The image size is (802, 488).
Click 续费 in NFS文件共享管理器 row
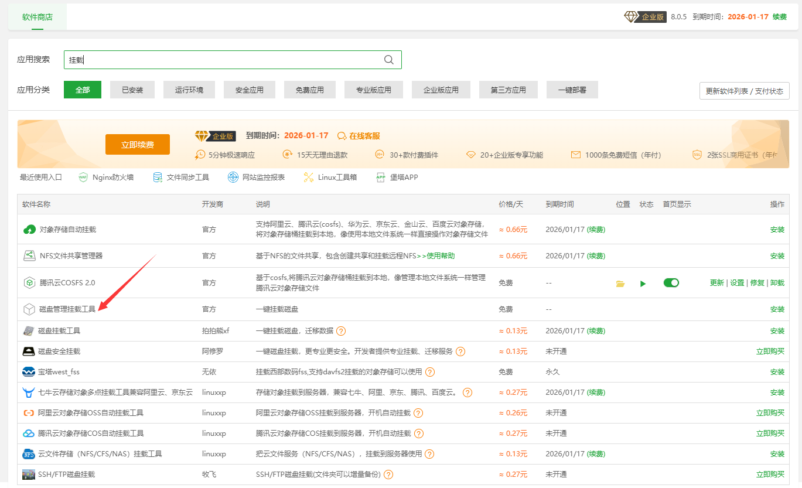pos(596,256)
